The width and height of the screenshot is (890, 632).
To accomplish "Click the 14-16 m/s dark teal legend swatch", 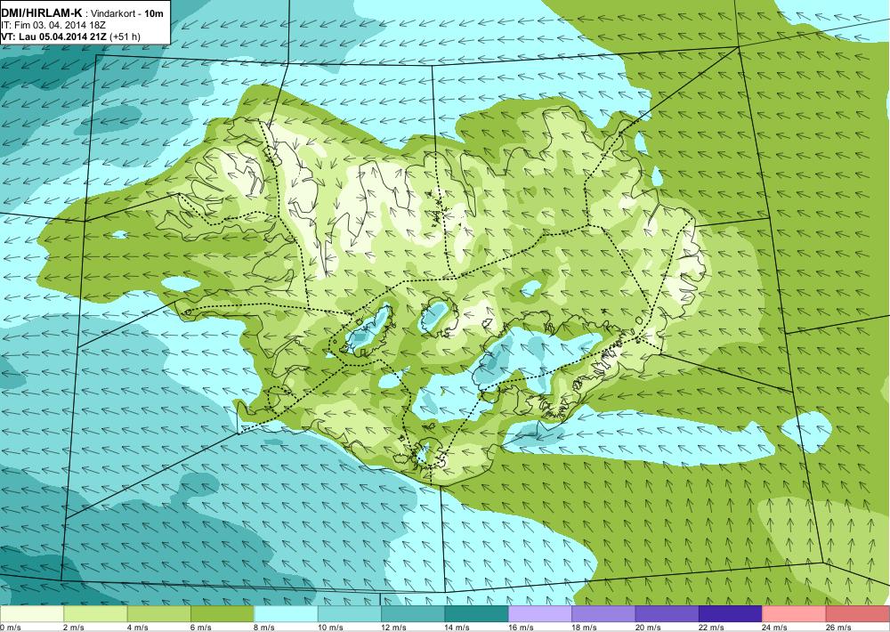I will click(477, 614).
